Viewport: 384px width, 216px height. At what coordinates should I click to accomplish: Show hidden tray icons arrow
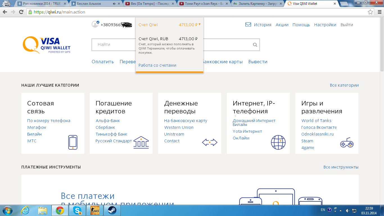(341, 210)
